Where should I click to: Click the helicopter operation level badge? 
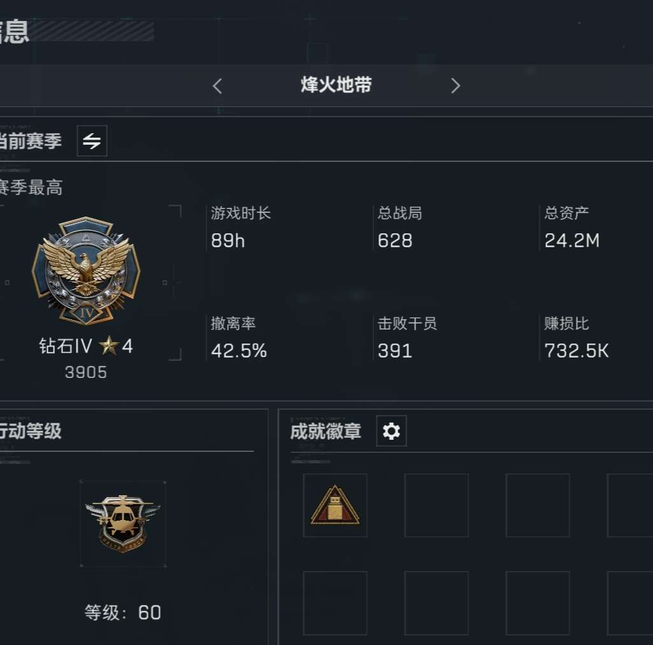pyautogui.click(x=123, y=524)
